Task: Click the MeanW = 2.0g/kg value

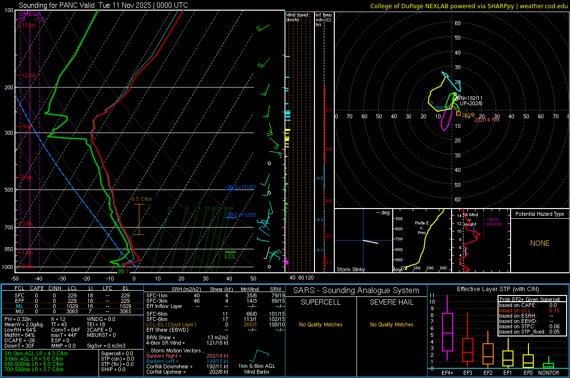Action: (23, 324)
